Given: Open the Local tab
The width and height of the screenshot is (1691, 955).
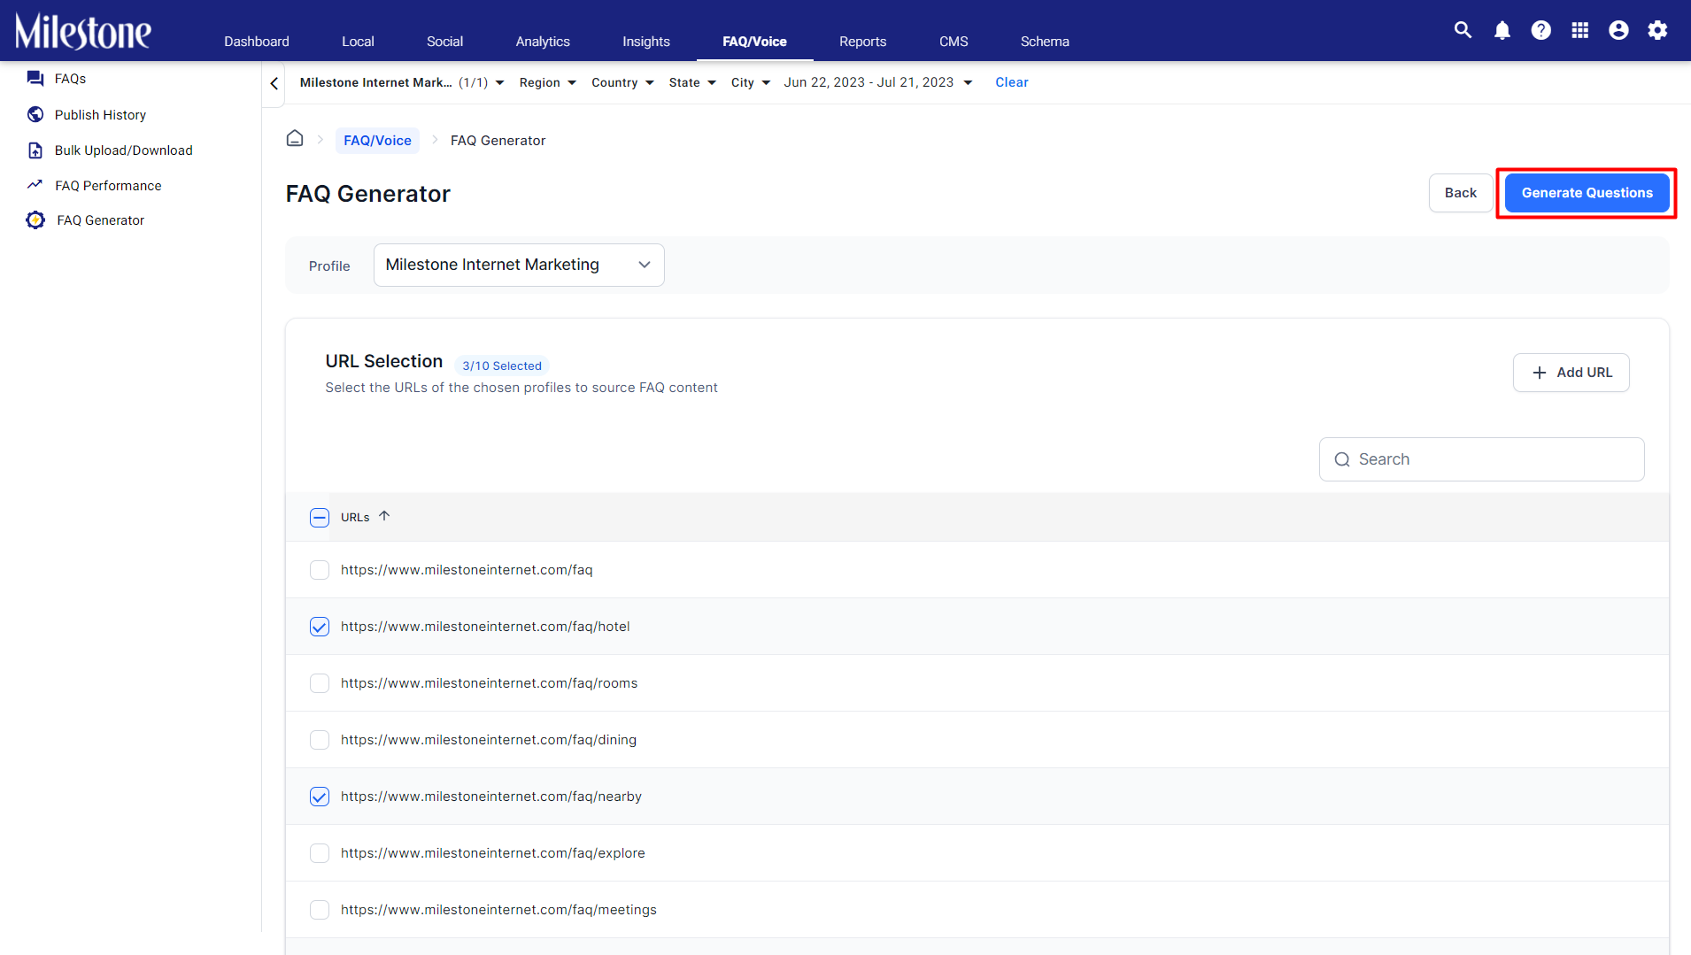Looking at the screenshot, I should 358,42.
